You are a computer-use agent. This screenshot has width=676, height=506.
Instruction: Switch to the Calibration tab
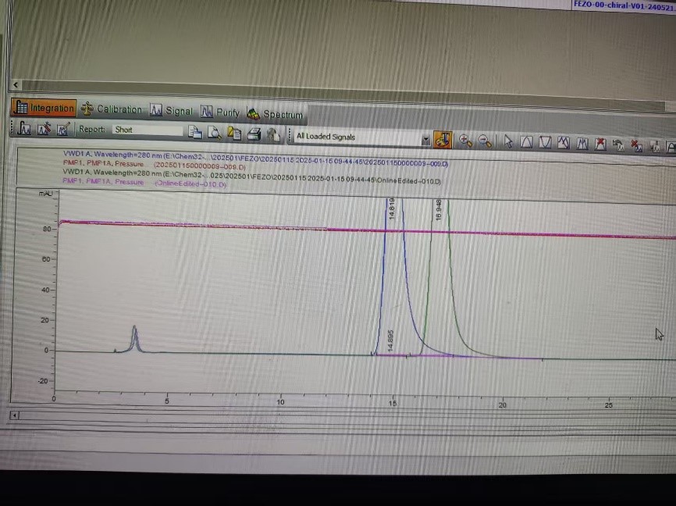pyautogui.click(x=111, y=109)
